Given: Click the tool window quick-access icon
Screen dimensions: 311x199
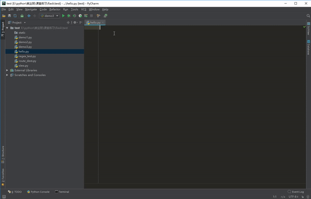Looking at the screenshot, I should (4, 196).
